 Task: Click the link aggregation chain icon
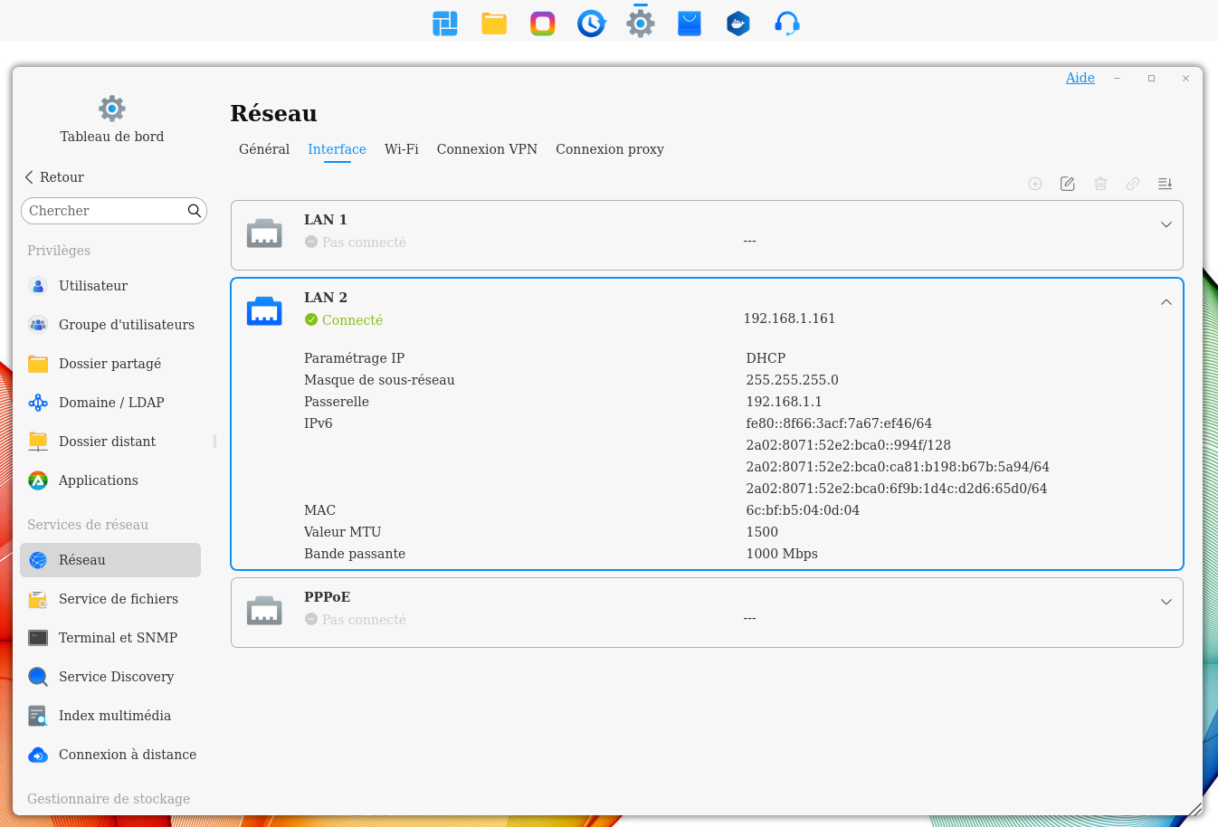point(1133,184)
